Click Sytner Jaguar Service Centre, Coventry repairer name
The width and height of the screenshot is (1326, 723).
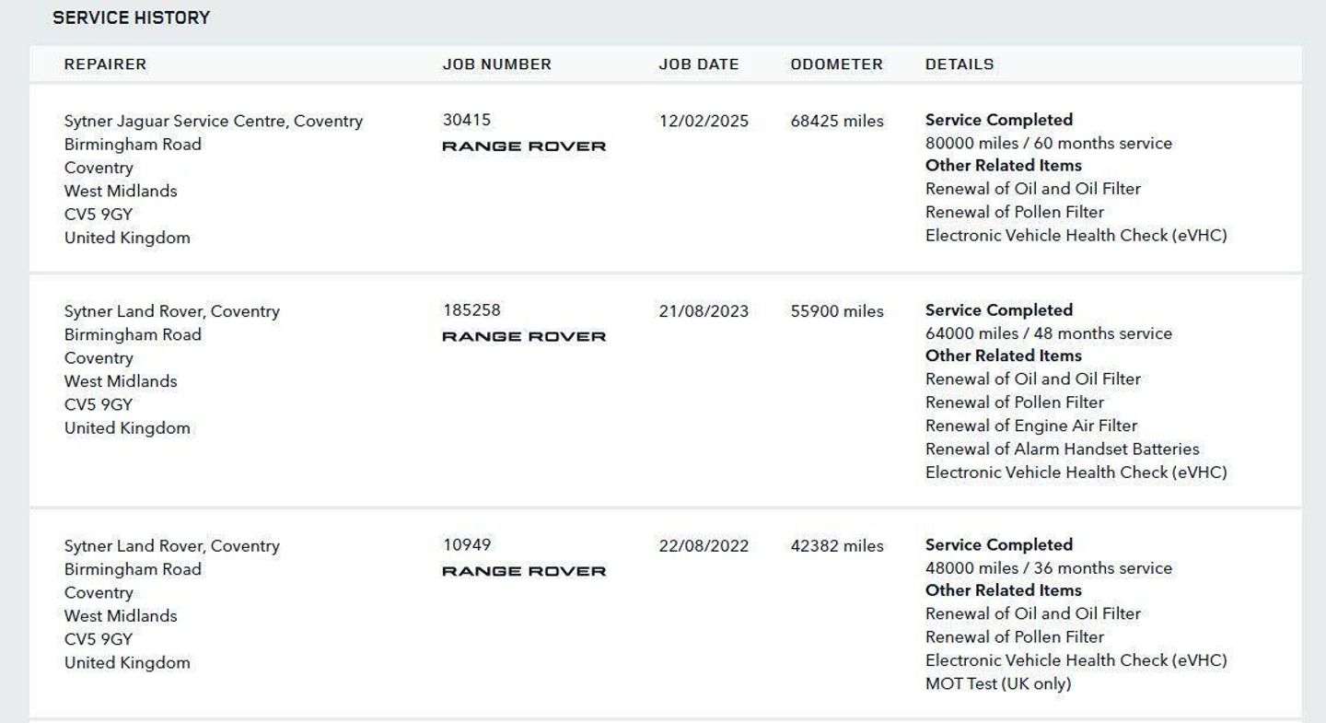click(x=214, y=122)
